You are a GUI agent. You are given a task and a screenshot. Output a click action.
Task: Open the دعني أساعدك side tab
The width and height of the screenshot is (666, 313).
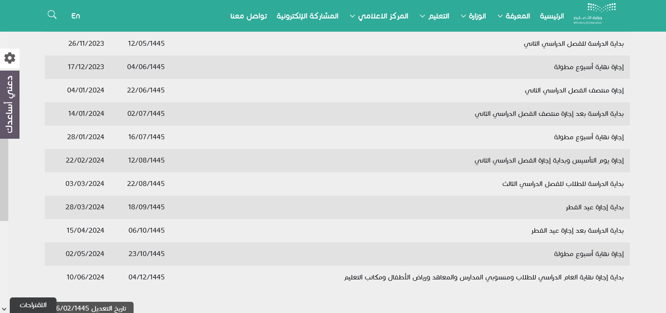9,104
